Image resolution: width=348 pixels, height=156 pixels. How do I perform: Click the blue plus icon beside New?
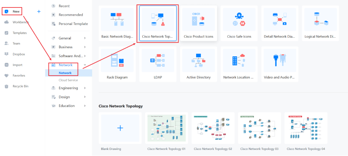click(39, 12)
